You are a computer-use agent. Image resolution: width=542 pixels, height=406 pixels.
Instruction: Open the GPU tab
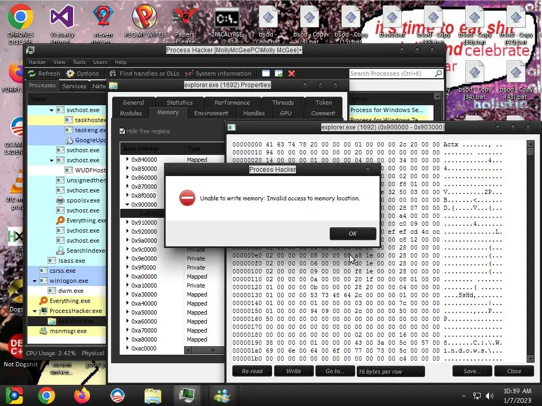pos(285,113)
